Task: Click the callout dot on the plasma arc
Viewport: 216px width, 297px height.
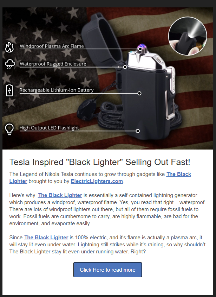Action: (140, 49)
